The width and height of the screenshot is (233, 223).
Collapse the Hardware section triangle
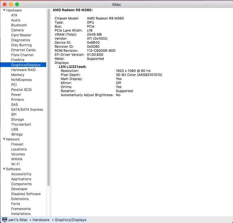(4, 10)
